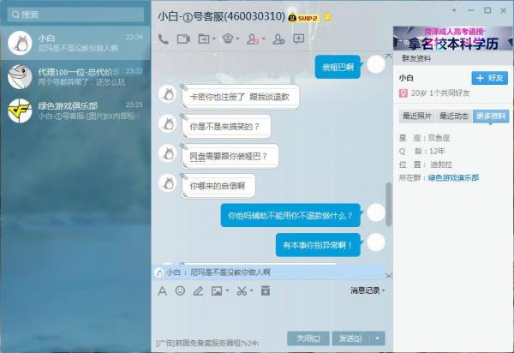Image resolution: width=514 pixels, height=353 pixels.
Task: Click the 发送(S) send button
Action: (351, 338)
